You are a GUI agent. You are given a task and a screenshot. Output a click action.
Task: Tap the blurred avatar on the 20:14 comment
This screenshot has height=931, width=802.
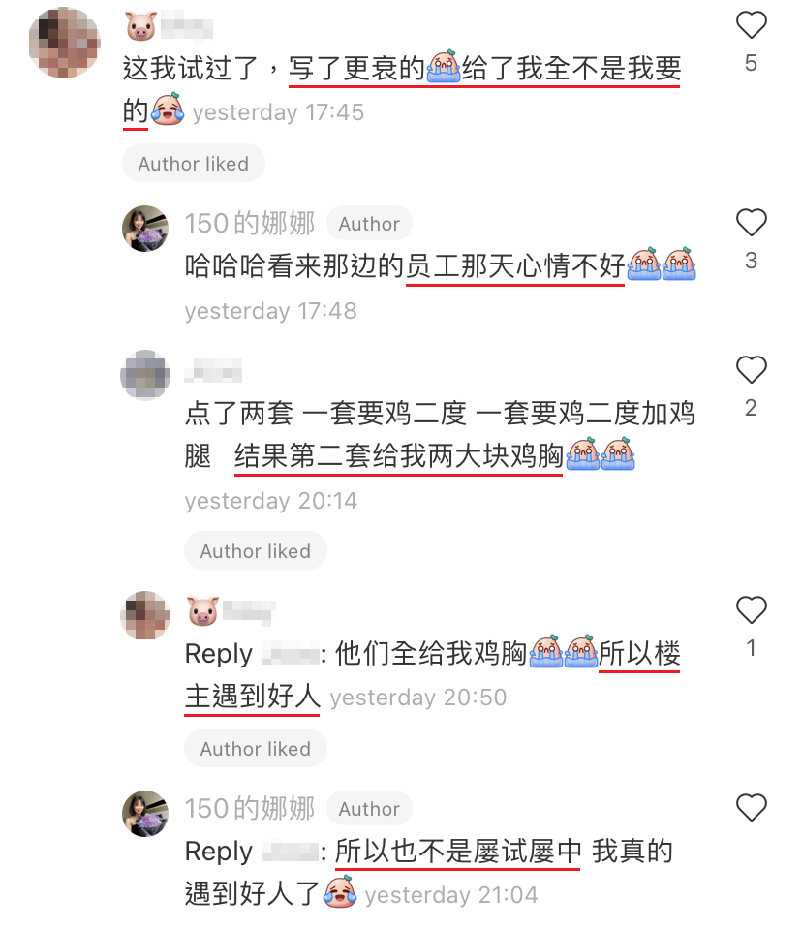pos(145,375)
